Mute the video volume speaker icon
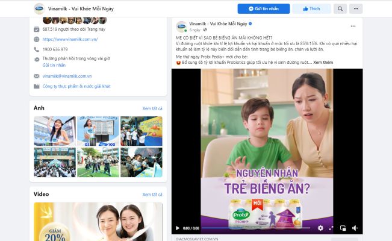This screenshot has width=392, height=241. [x=355, y=228]
